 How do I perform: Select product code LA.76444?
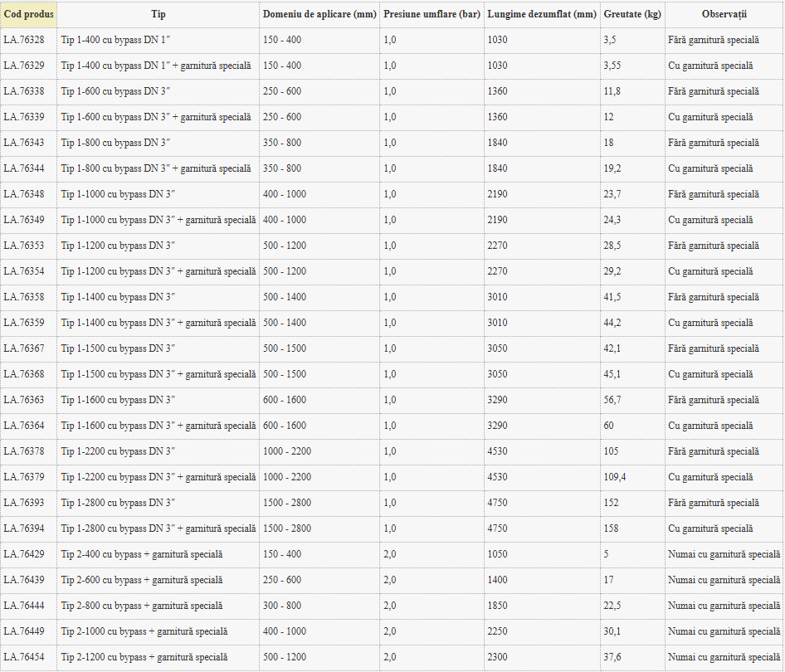click(24, 606)
